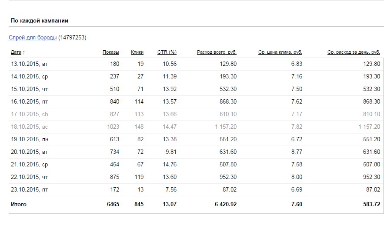
Task: Sort table by Показы column
Action: [x=110, y=52]
